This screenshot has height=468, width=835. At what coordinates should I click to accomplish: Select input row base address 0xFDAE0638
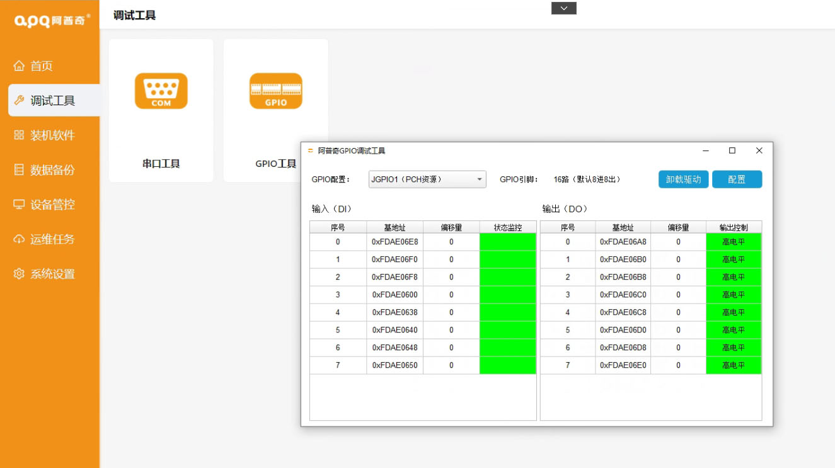pos(394,312)
